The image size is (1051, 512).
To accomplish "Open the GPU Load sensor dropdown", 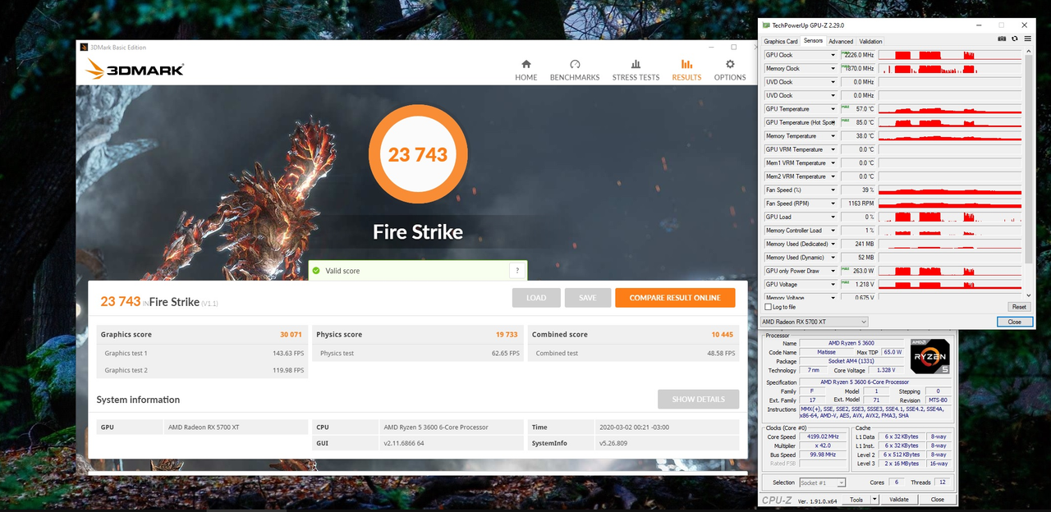I will click(x=833, y=217).
